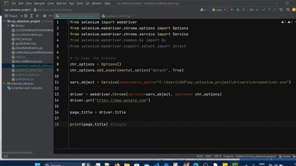Click the https://www.google.com link in code

tap(121, 101)
